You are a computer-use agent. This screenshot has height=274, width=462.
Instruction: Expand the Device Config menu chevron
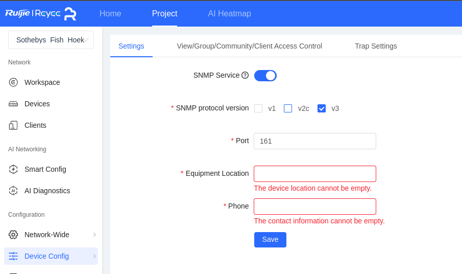94,256
